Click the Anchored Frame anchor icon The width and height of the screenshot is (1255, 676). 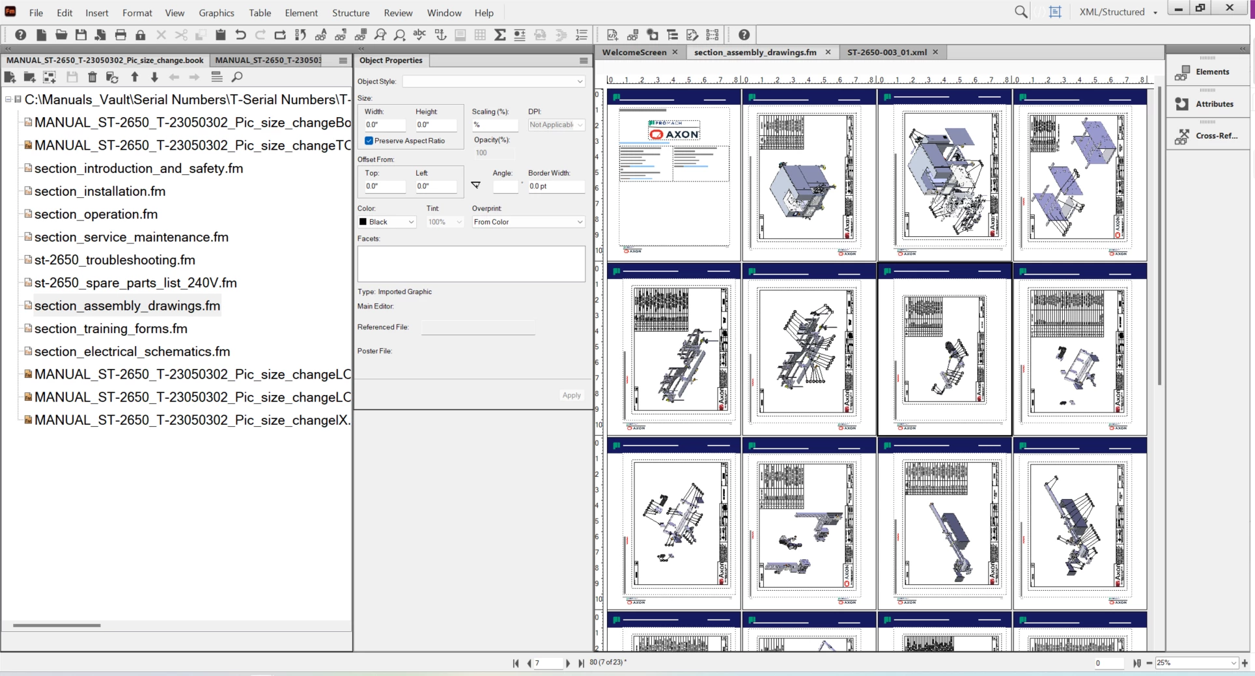pos(440,35)
